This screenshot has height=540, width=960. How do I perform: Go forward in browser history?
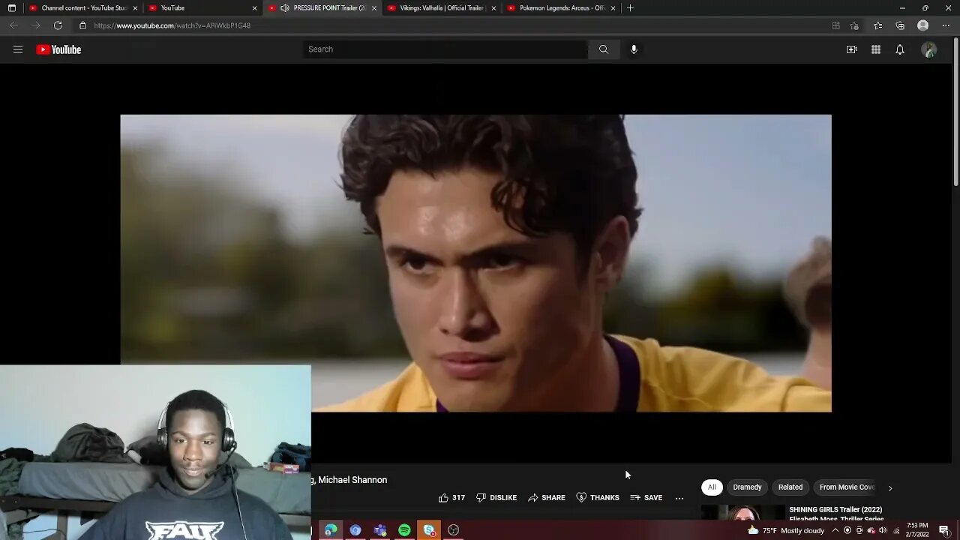point(35,25)
